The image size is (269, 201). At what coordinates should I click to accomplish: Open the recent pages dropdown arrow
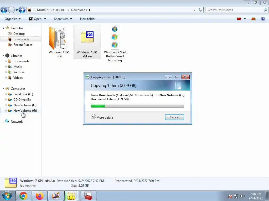(x=17, y=10)
